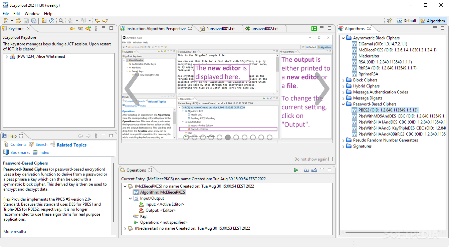Open the Help menu
The height and width of the screenshot is (247, 449).
(48, 14)
